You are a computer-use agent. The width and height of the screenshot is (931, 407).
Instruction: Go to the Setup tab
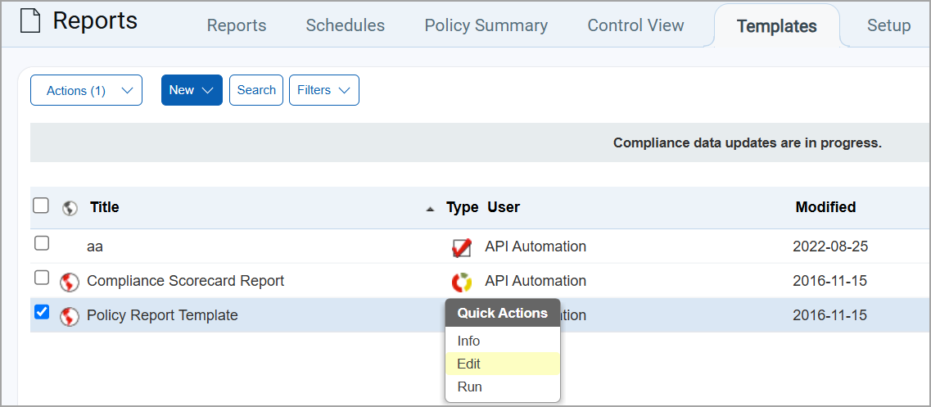pyautogui.click(x=889, y=25)
